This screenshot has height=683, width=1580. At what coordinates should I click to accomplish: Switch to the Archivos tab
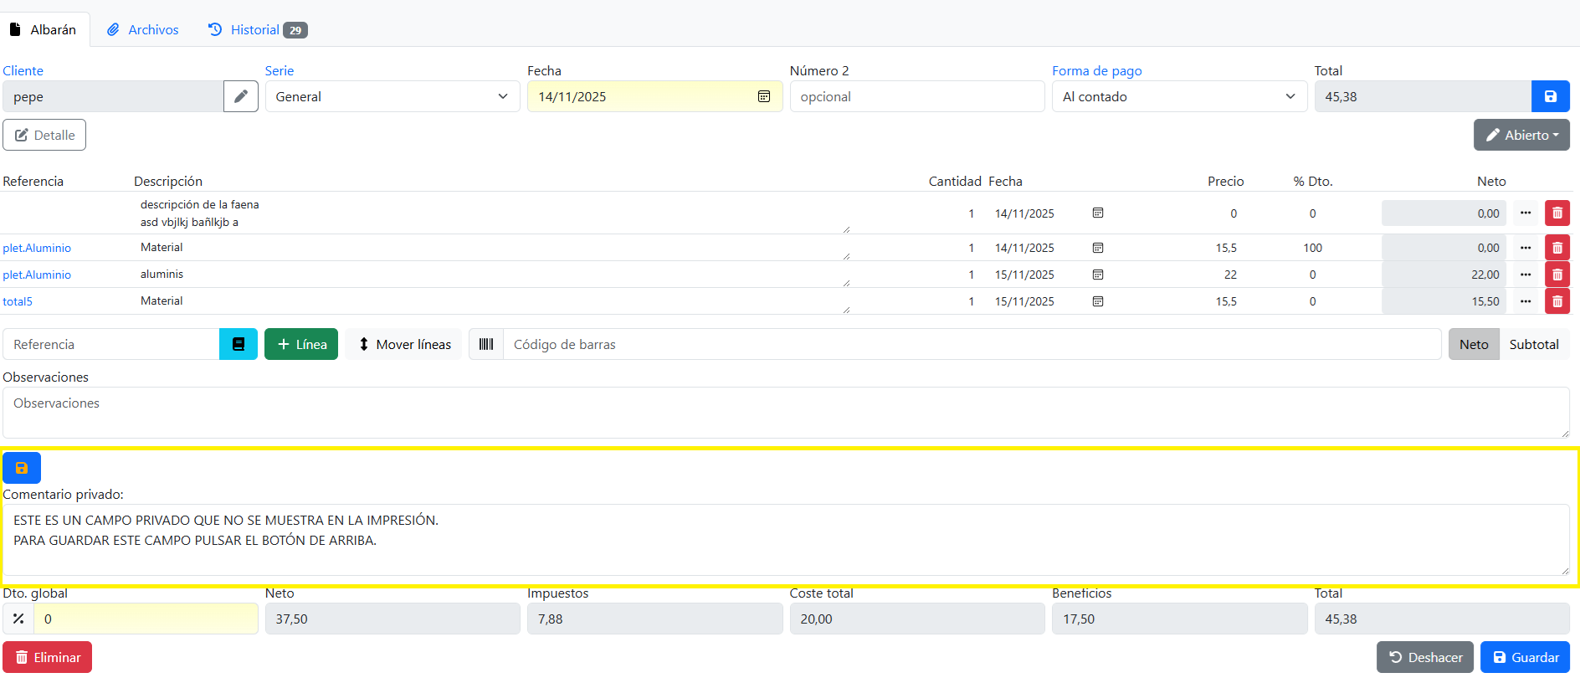tap(143, 29)
